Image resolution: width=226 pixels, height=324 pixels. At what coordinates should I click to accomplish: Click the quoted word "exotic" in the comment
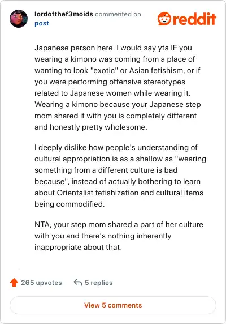104,70
